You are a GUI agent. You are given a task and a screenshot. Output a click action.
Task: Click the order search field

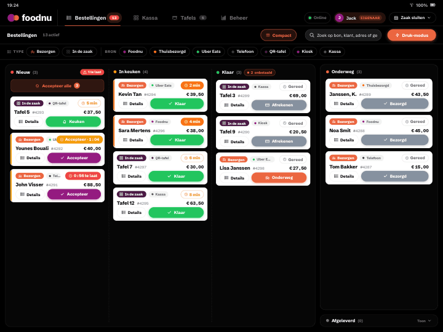343,35
